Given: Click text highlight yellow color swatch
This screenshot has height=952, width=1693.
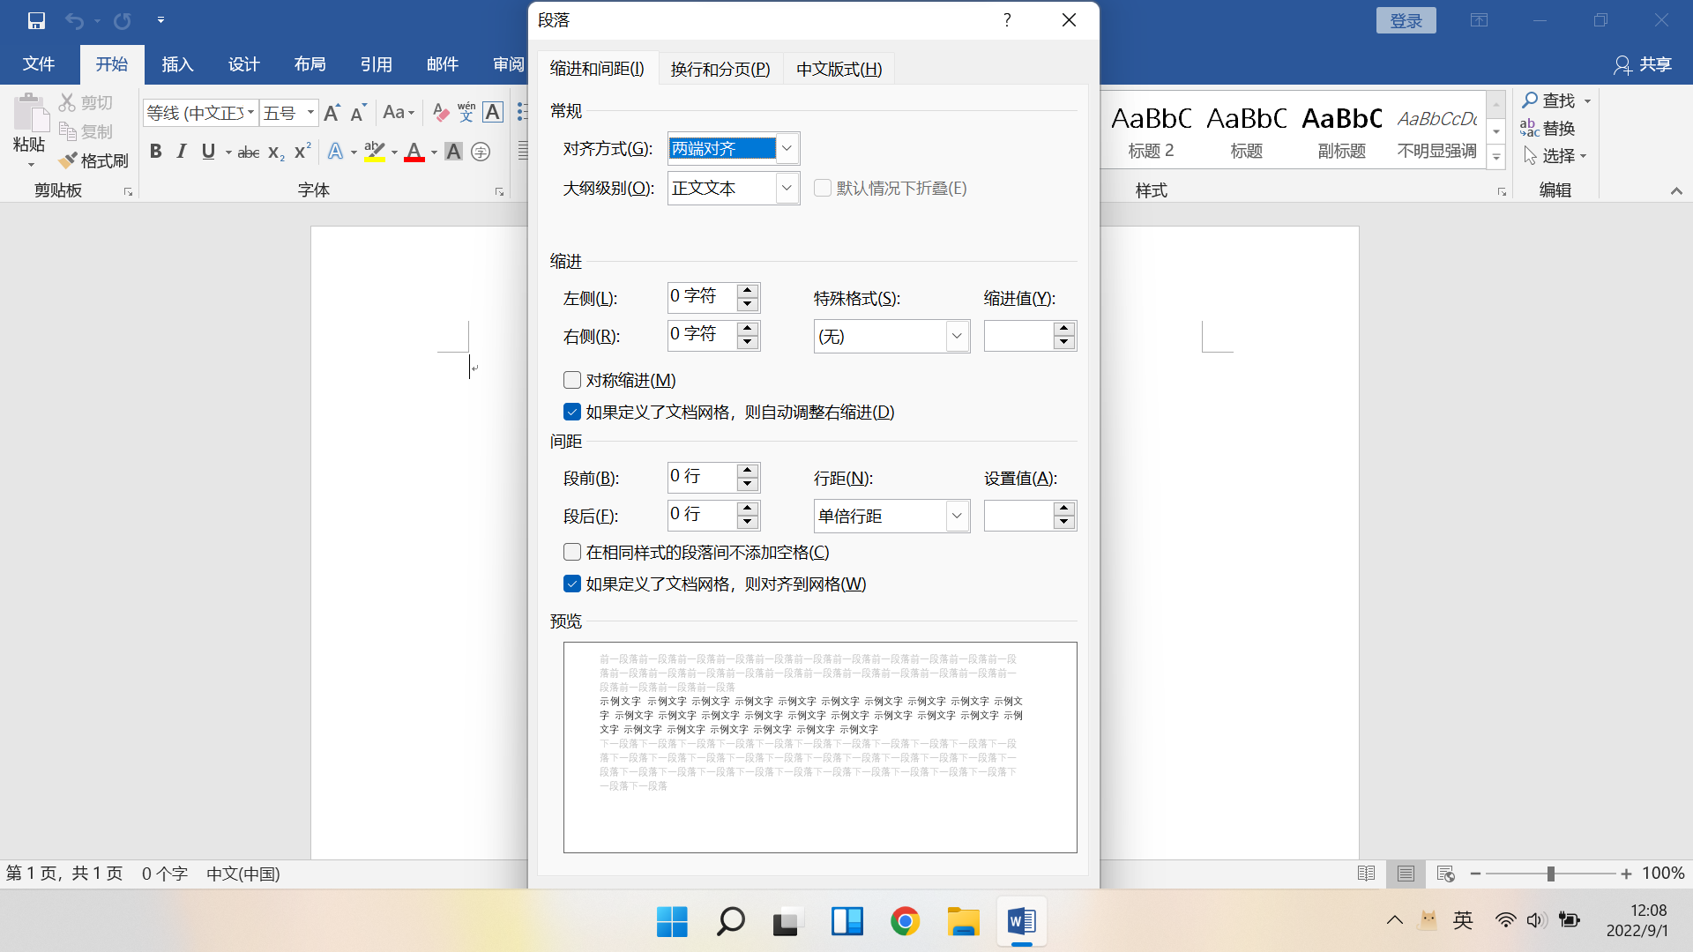Looking at the screenshot, I should pos(375,152).
